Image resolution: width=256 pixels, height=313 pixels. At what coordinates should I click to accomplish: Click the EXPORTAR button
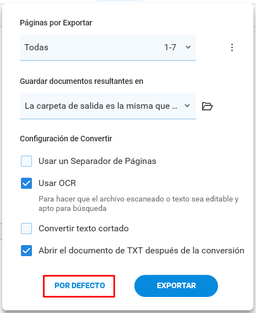[x=176, y=285]
